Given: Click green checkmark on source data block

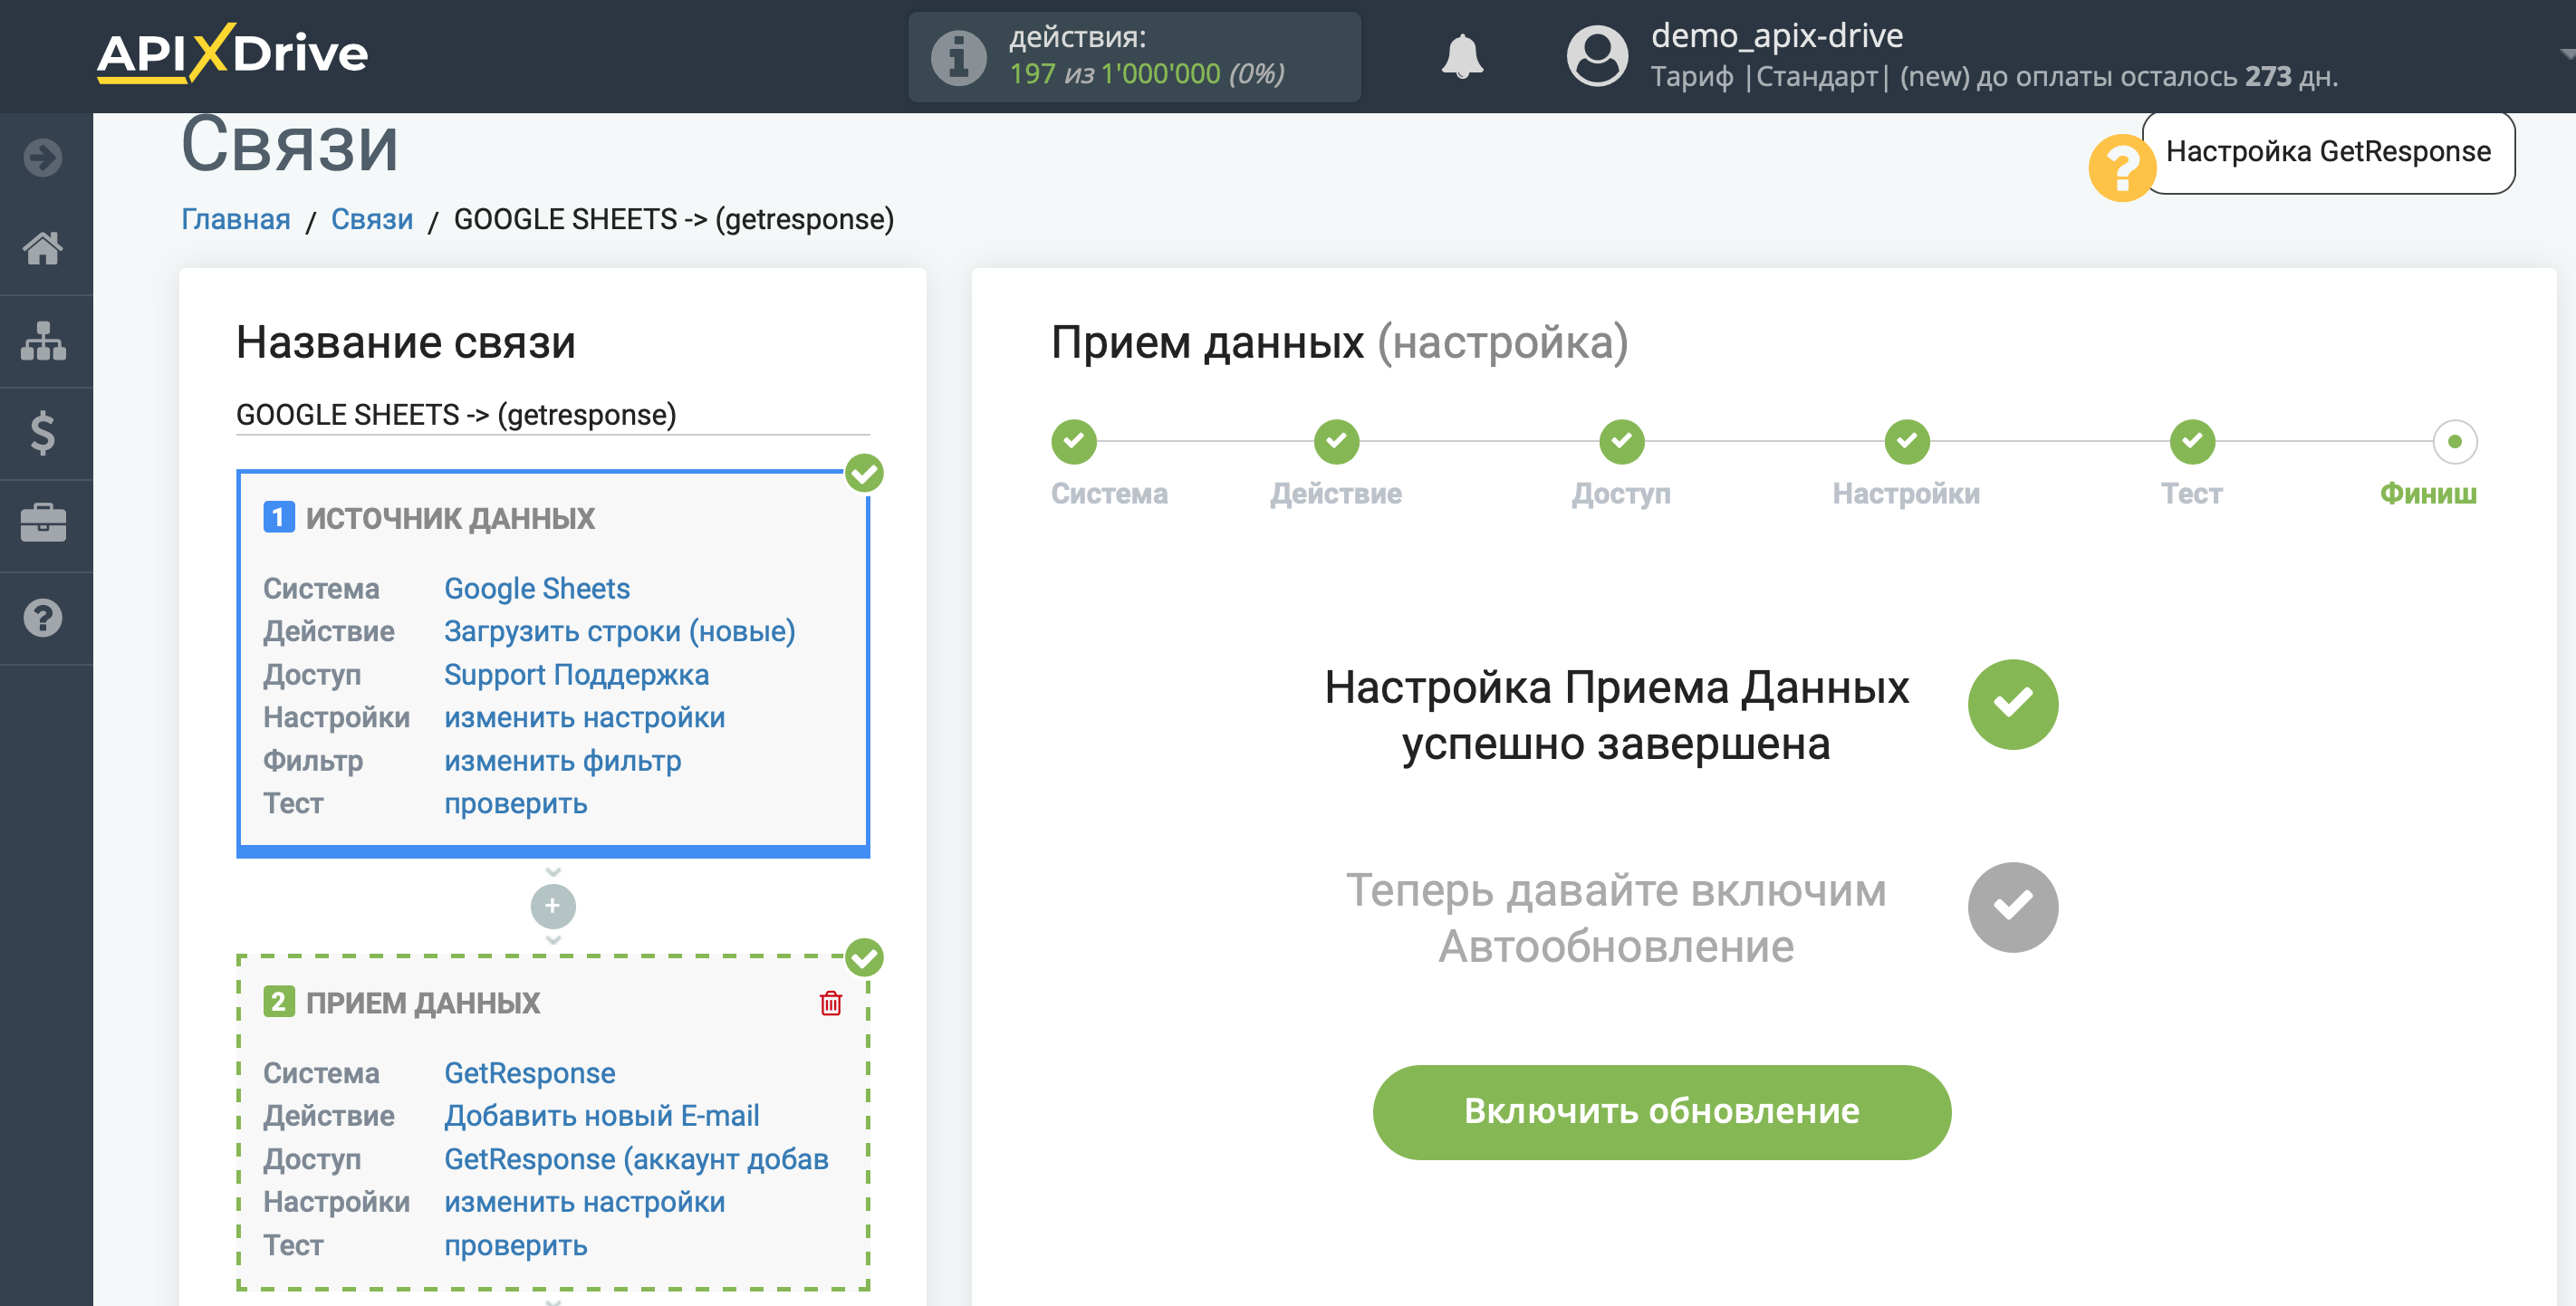Looking at the screenshot, I should [864, 473].
